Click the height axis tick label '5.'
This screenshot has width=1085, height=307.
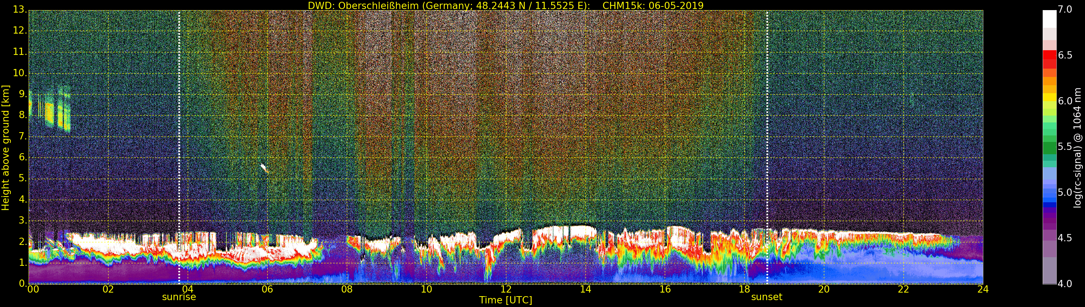[23, 178]
